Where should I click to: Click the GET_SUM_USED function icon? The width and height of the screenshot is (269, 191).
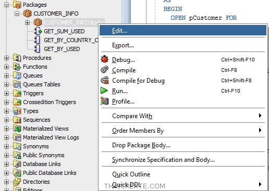[38, 31]
